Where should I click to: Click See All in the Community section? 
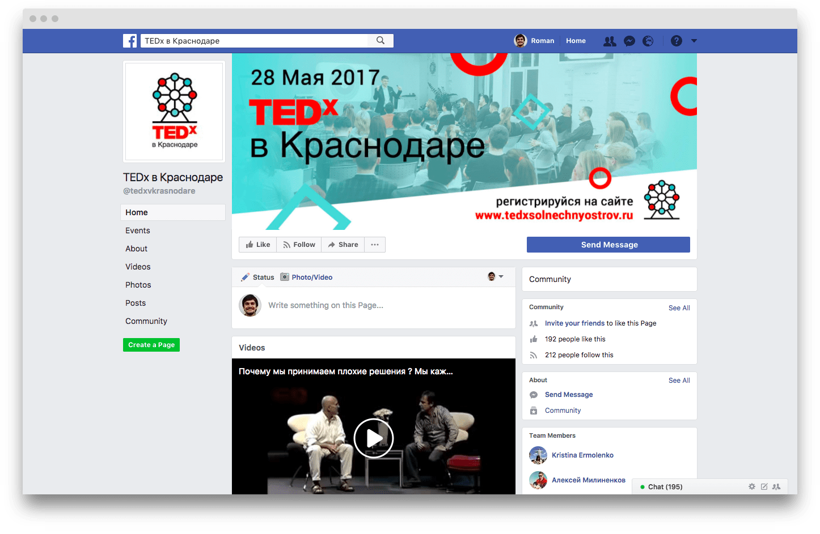pyautogui.click(x=679, y=308)
